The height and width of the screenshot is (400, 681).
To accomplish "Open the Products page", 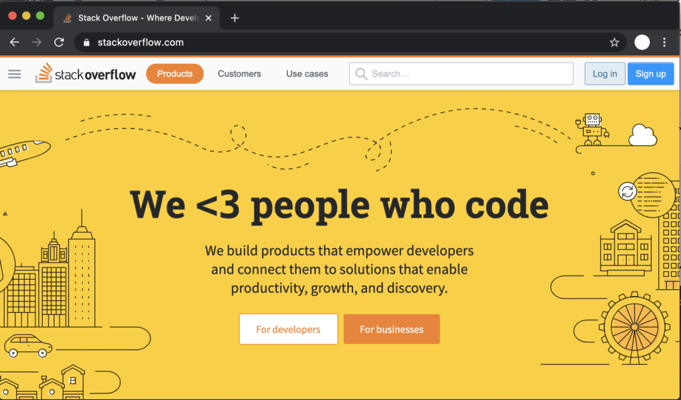I will click(x=174, y=74).
